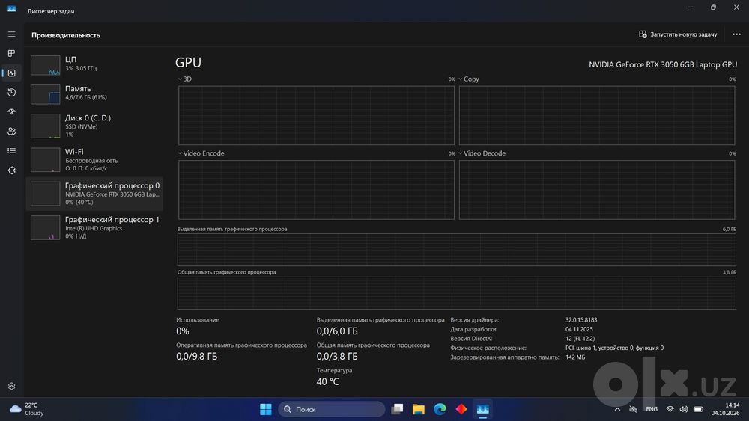Click the temperature value 40 °C
749x421 pixels.
(328, 381)
